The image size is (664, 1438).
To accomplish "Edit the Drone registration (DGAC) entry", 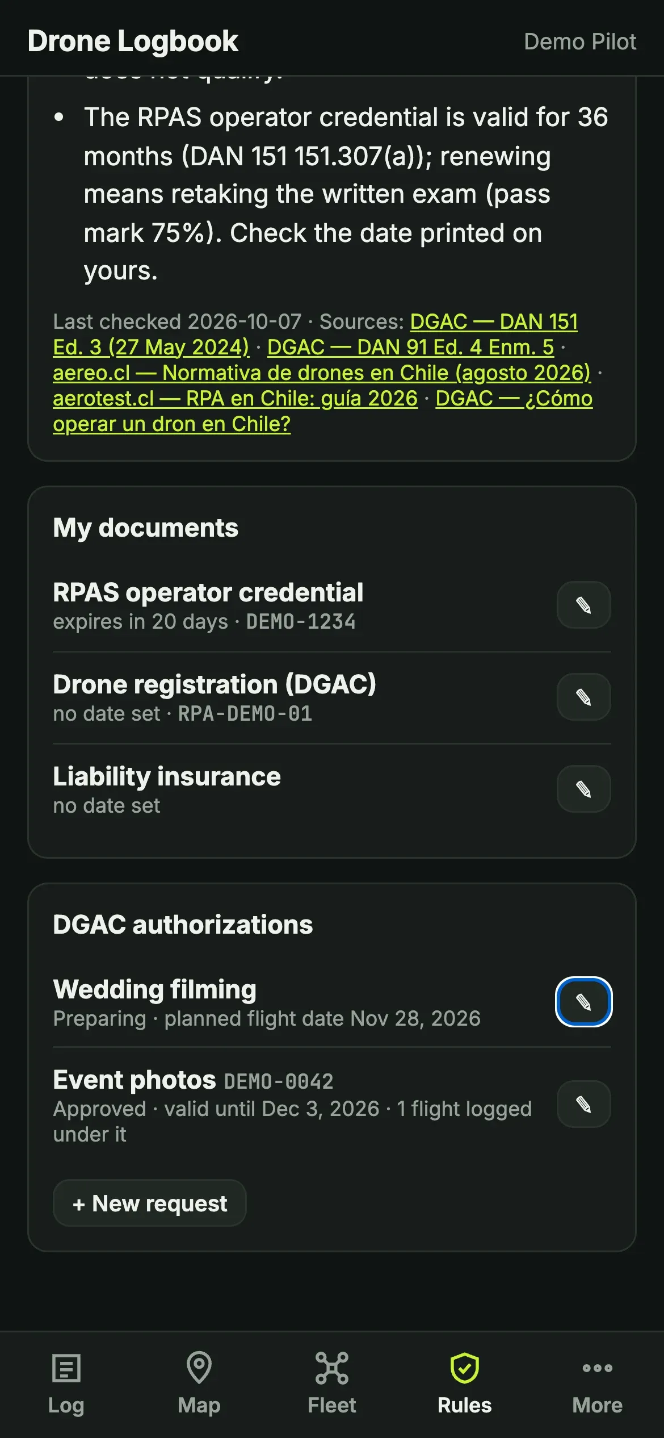I will pyautogui.click(x=583, y=697).
